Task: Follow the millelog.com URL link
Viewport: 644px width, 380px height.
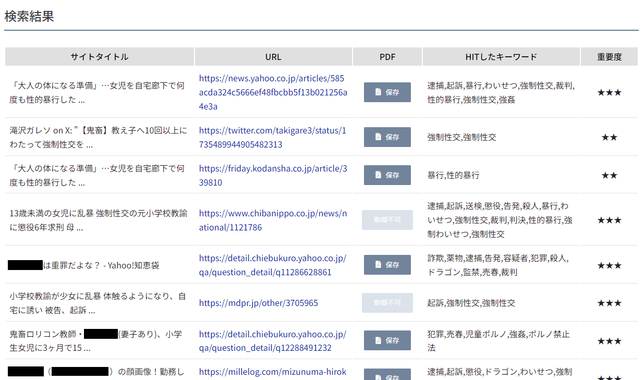Action: (x=272, y=372)
